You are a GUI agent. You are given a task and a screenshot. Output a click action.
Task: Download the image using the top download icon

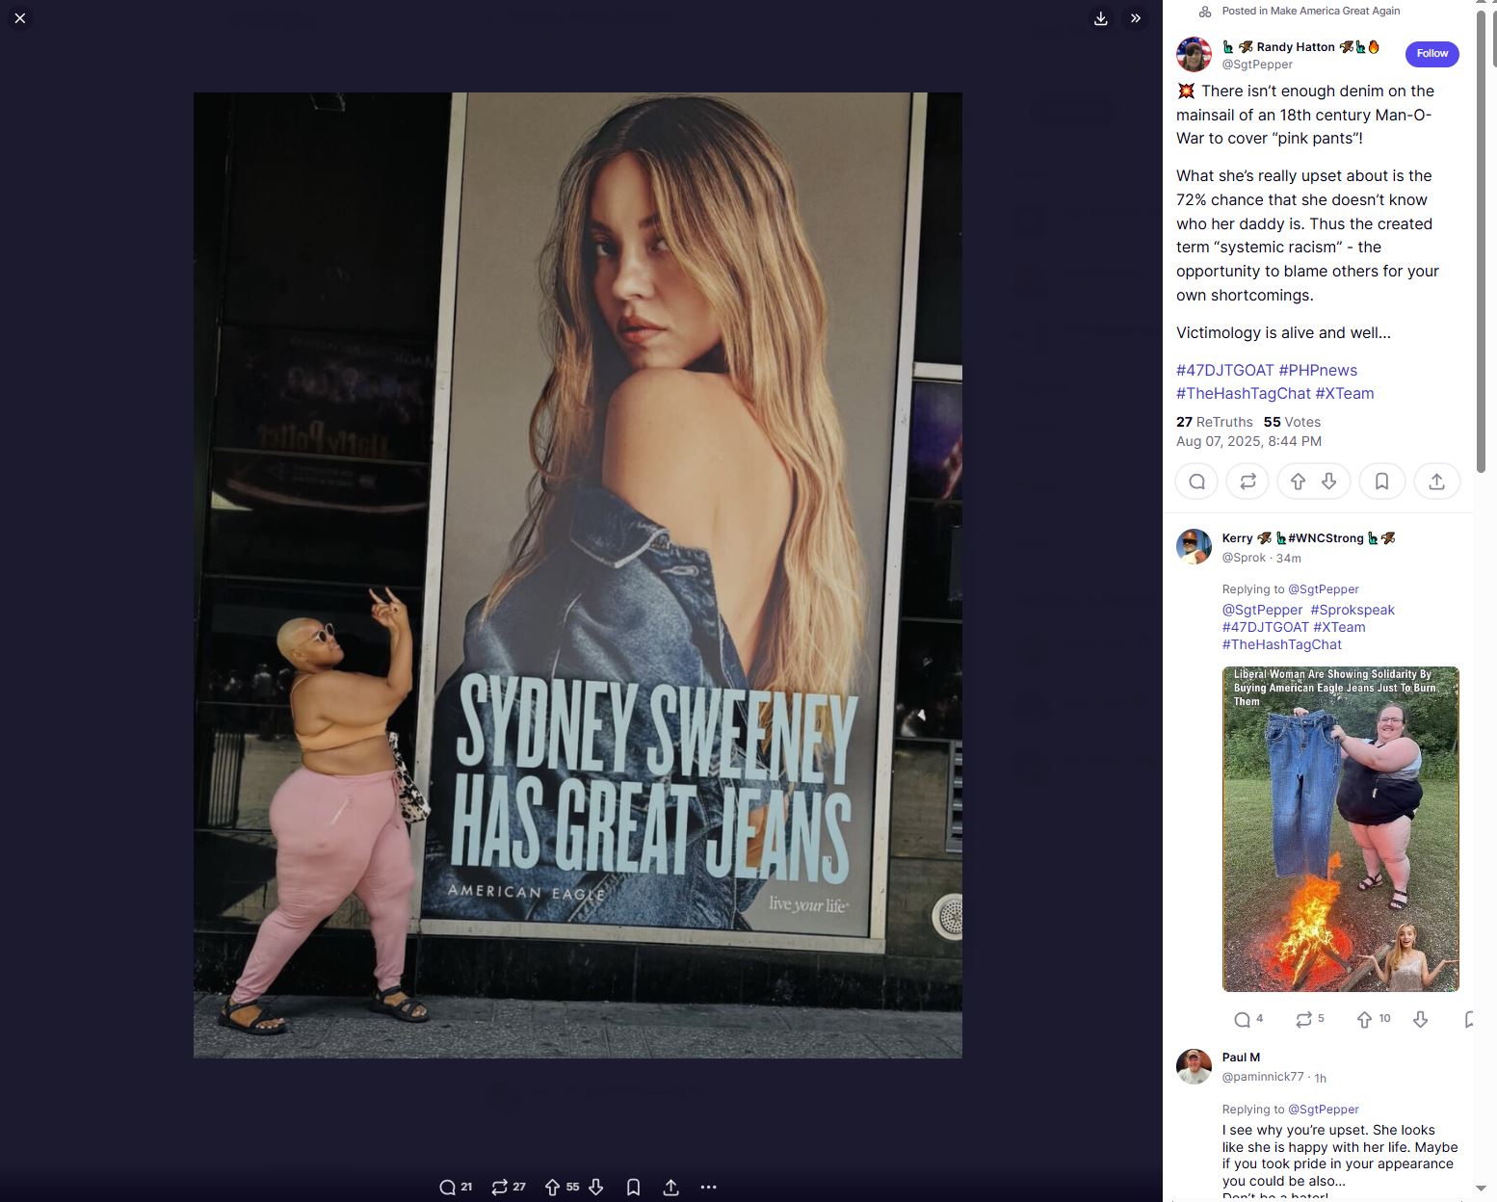click(x=1101, y=18)
